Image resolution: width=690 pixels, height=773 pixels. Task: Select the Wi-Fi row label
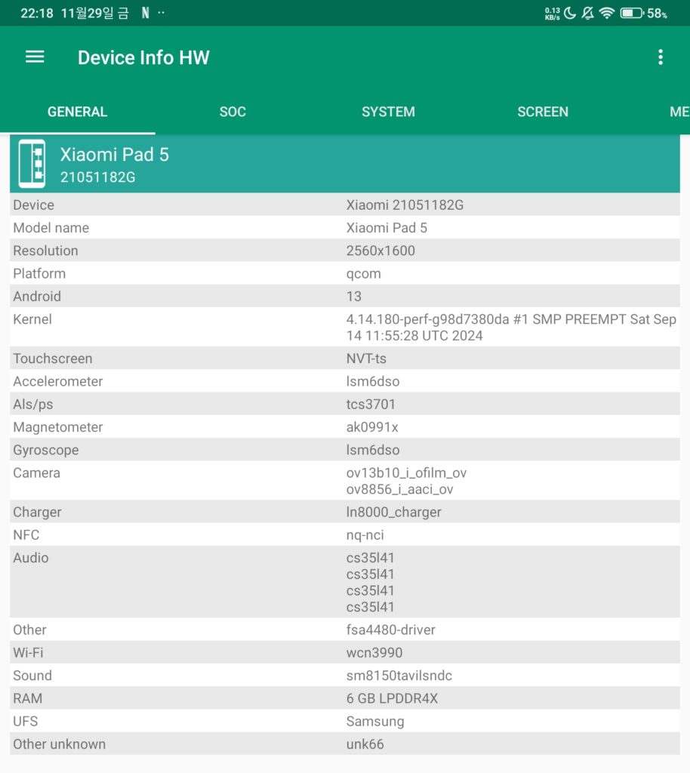28,653
